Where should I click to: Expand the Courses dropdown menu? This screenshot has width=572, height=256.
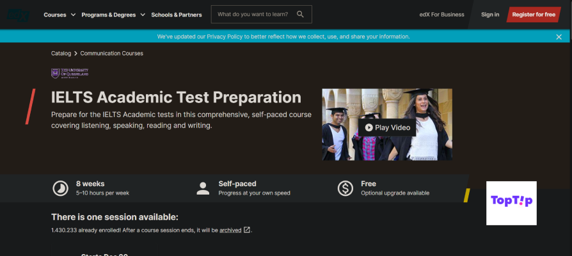pos(60,15)
